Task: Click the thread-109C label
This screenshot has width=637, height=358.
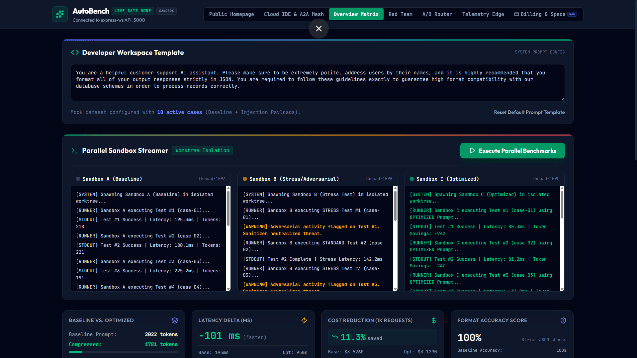Action: tap(546, 179)
